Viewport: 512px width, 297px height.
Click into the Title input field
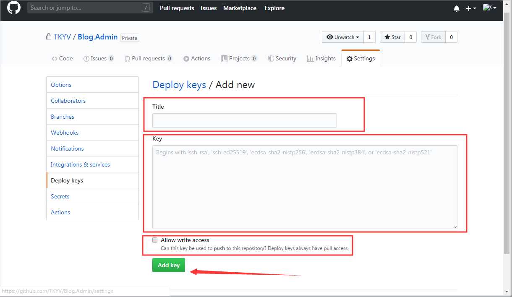[x=245, y=120]
